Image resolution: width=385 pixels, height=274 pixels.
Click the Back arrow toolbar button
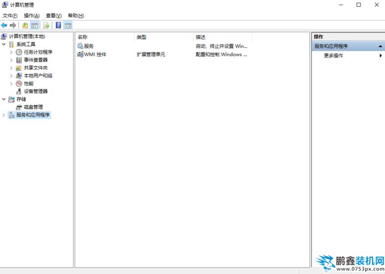[x=4, y=25]
